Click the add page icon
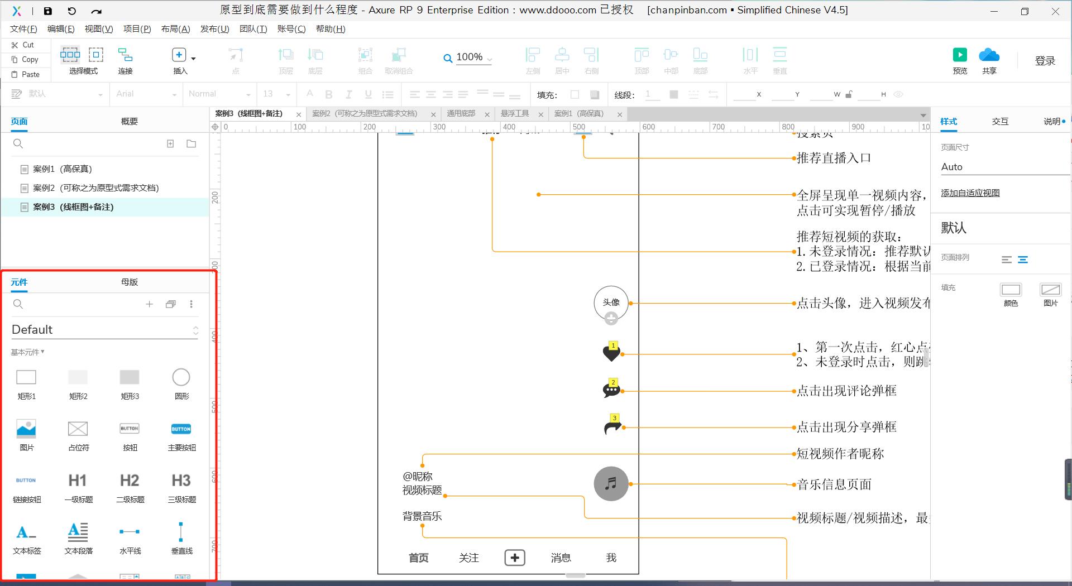This screenshot has width=1072, height=586. [170, 143]
